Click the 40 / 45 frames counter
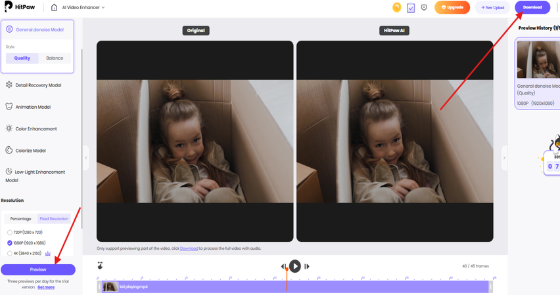 (x=475, y=266)
